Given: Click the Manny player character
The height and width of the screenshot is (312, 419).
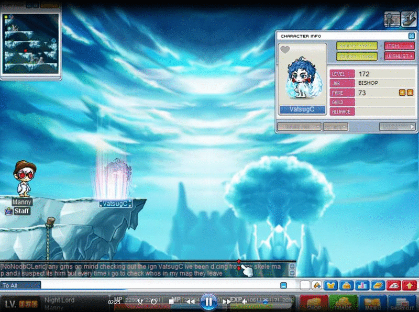Looking at the screenshot, I should click(24, 179).
